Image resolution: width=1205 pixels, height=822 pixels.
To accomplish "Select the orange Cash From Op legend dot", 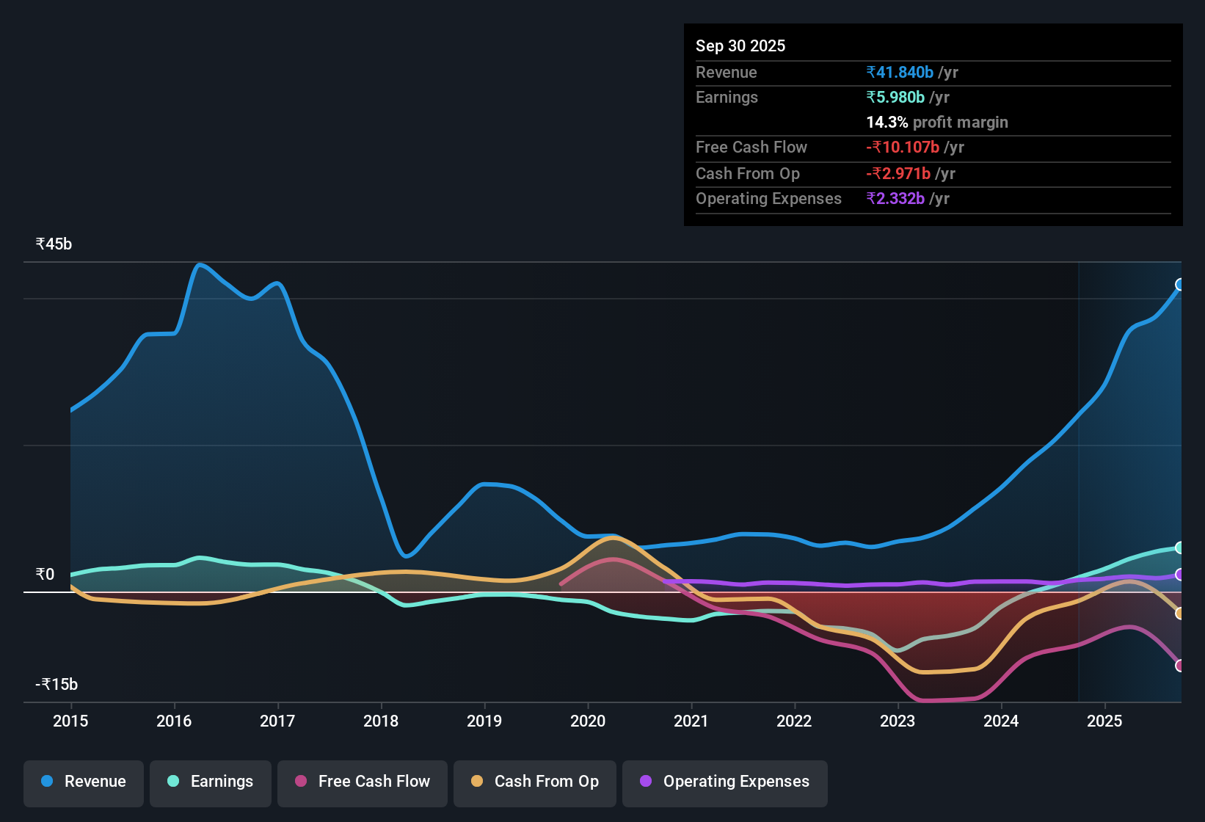I will [x=478, y=782].
